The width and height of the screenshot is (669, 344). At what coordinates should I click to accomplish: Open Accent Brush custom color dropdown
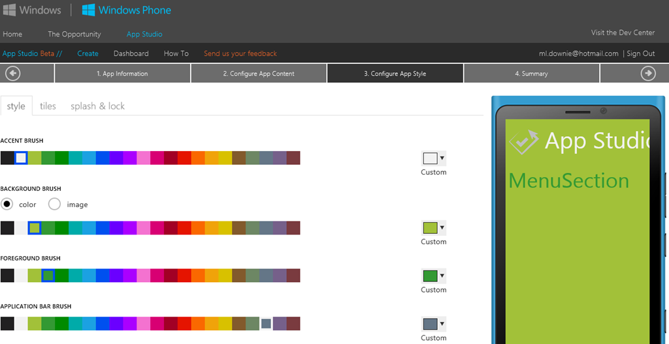[x=434, y=158]
